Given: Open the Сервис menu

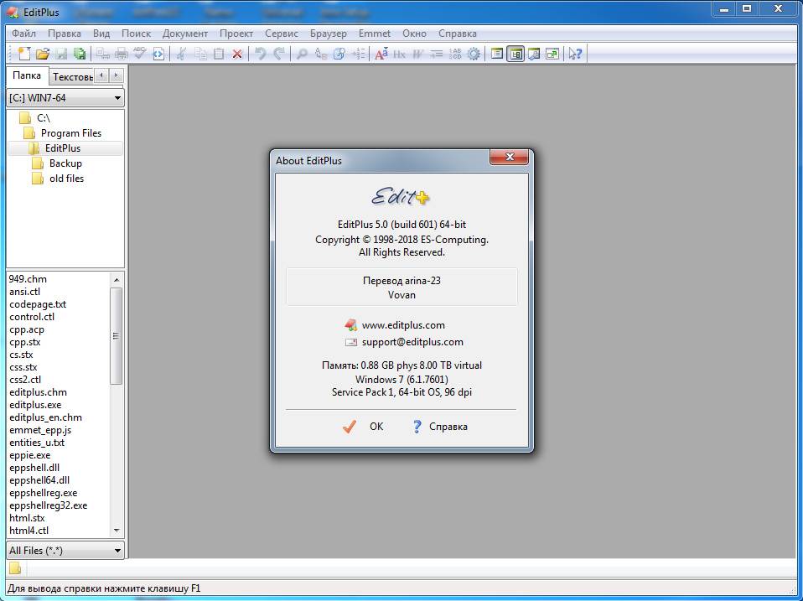Looking at the screenshot, I should point(281,34).
